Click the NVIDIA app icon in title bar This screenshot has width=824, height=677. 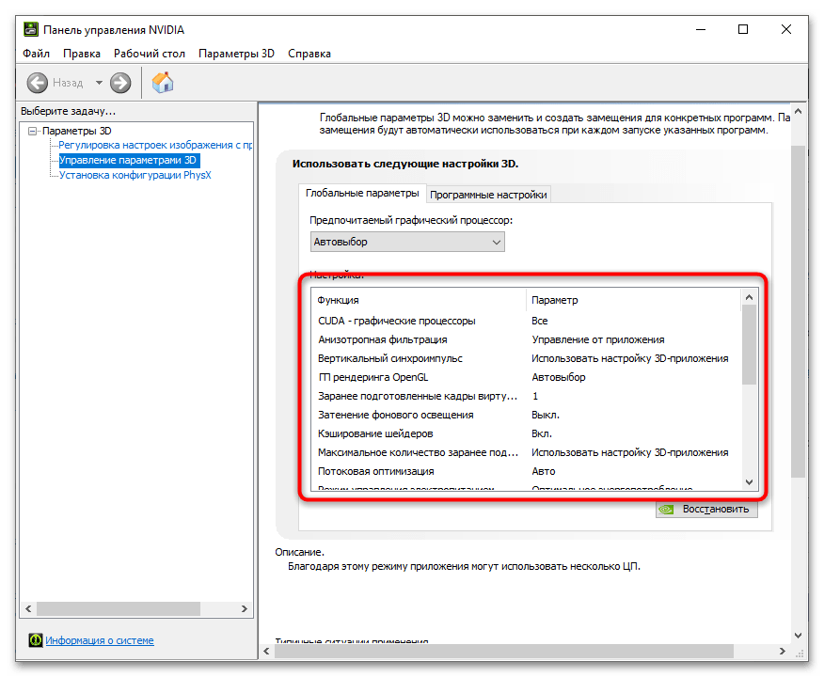[31, 29]
